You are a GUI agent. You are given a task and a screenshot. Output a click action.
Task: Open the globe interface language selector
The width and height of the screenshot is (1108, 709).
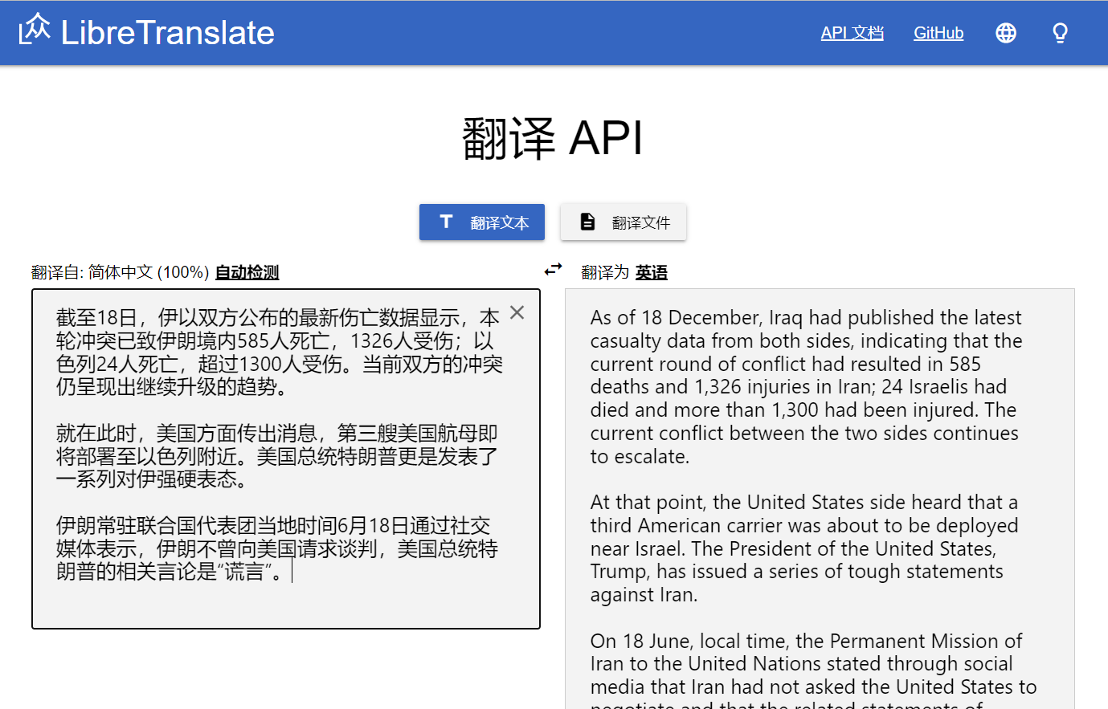pos(1005,33)
